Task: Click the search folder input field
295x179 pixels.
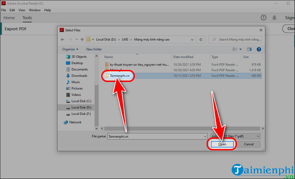Action: coord(235,39)
